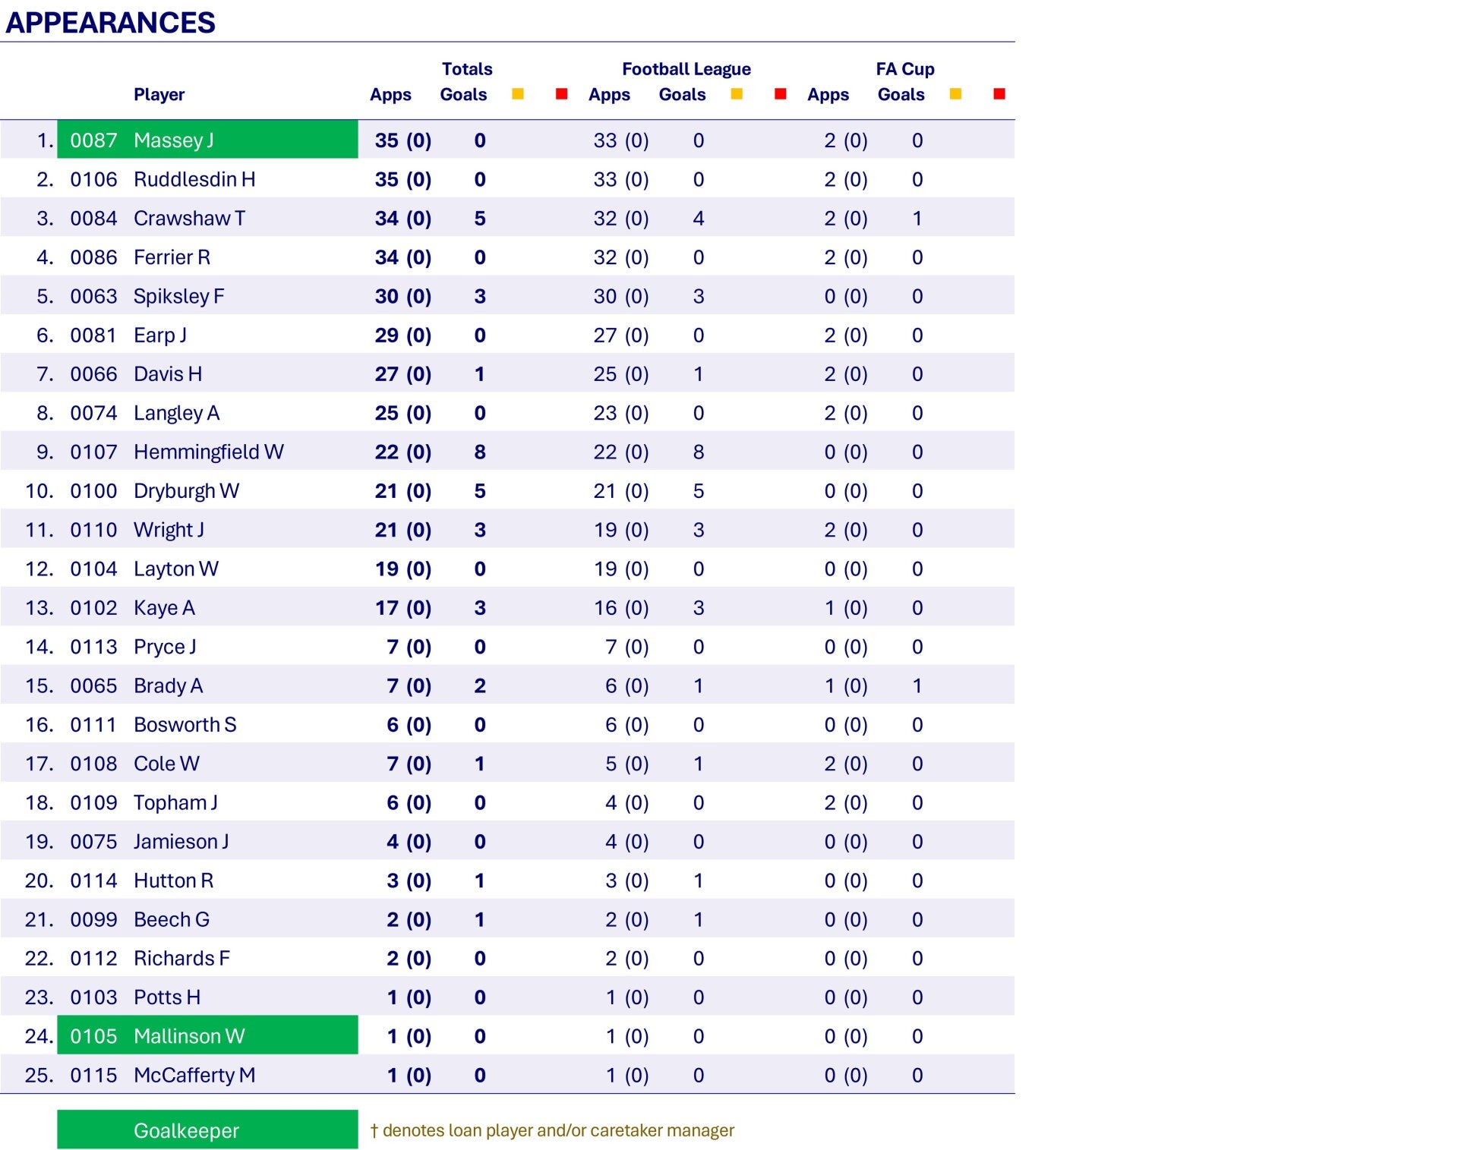This screenshot has height=1150, width=1458.
Task: Click player name Hemmingfield W
Action: tap(208, 452)
